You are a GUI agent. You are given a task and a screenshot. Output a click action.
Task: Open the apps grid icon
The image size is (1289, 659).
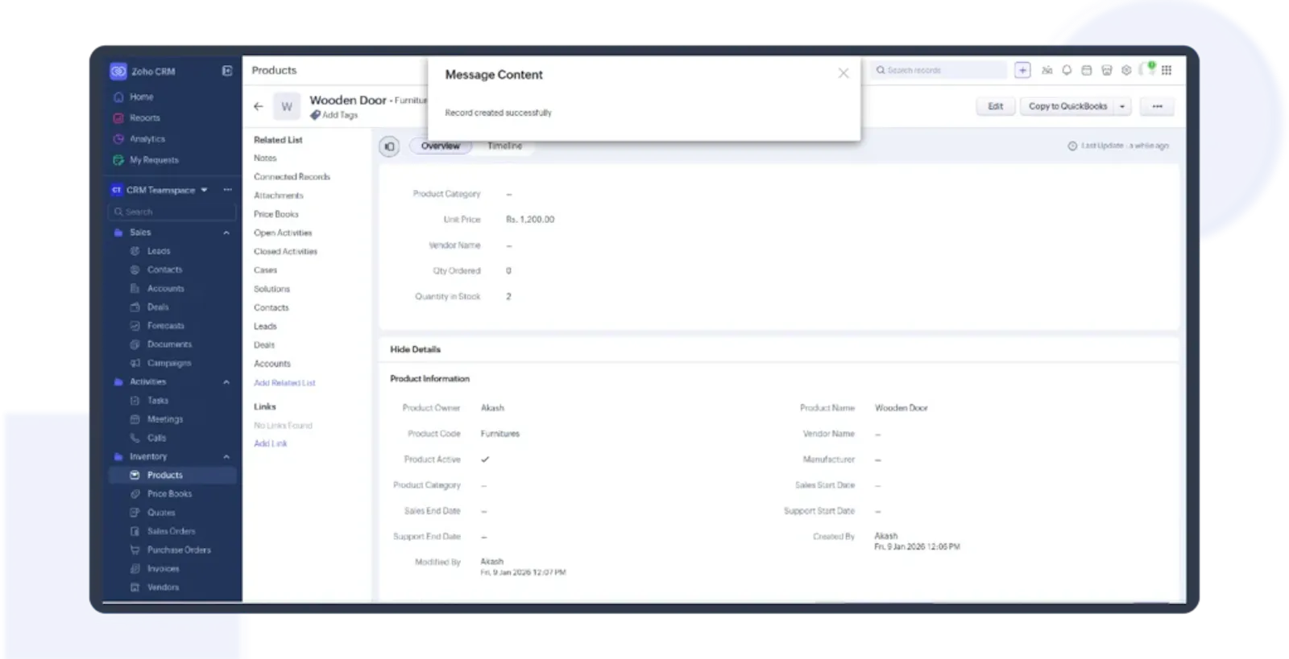[x=1167, y=70]
